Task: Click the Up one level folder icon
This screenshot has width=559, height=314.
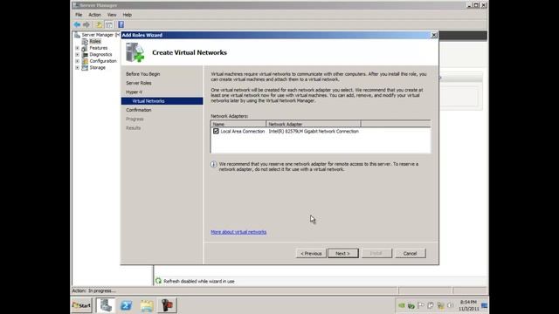Action: point(99,24)
